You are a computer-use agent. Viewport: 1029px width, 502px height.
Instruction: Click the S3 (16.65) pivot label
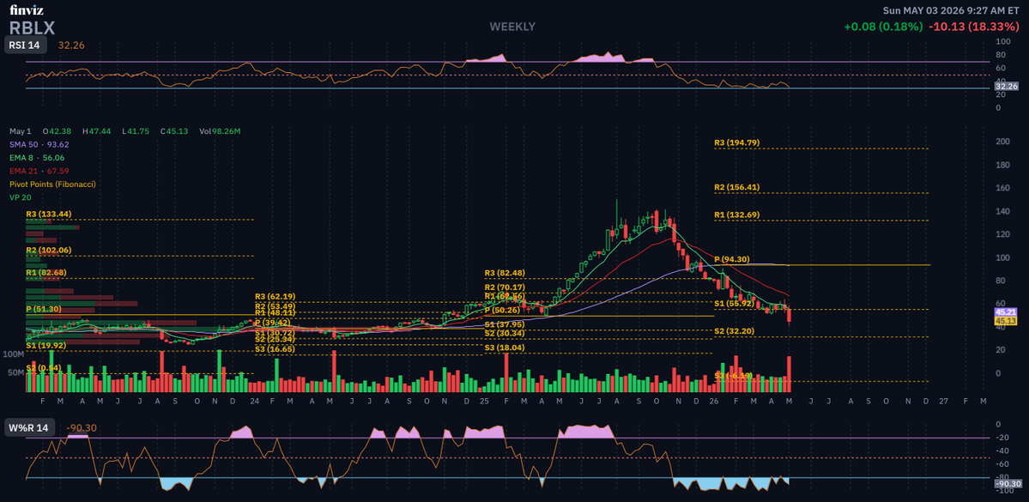[x=275, y=349]
